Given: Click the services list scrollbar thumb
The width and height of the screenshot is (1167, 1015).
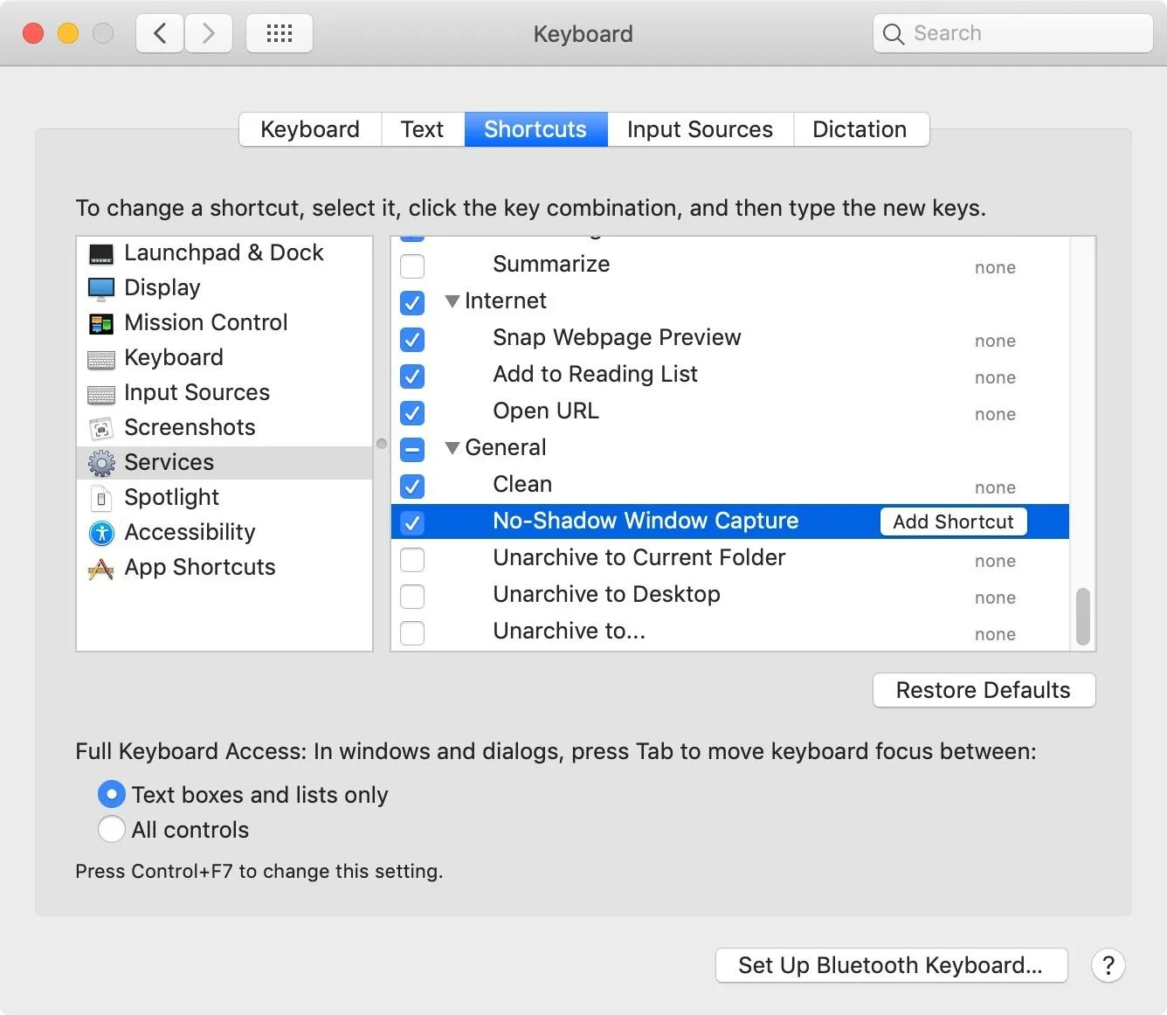Looking at the screenshot, I should pos(1083,616).
